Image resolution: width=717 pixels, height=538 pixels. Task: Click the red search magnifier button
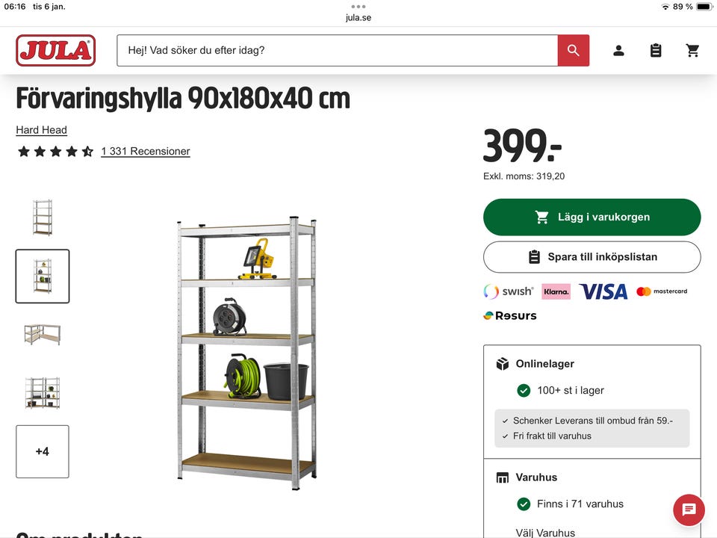pyautogui.click(x=573, y=50)
